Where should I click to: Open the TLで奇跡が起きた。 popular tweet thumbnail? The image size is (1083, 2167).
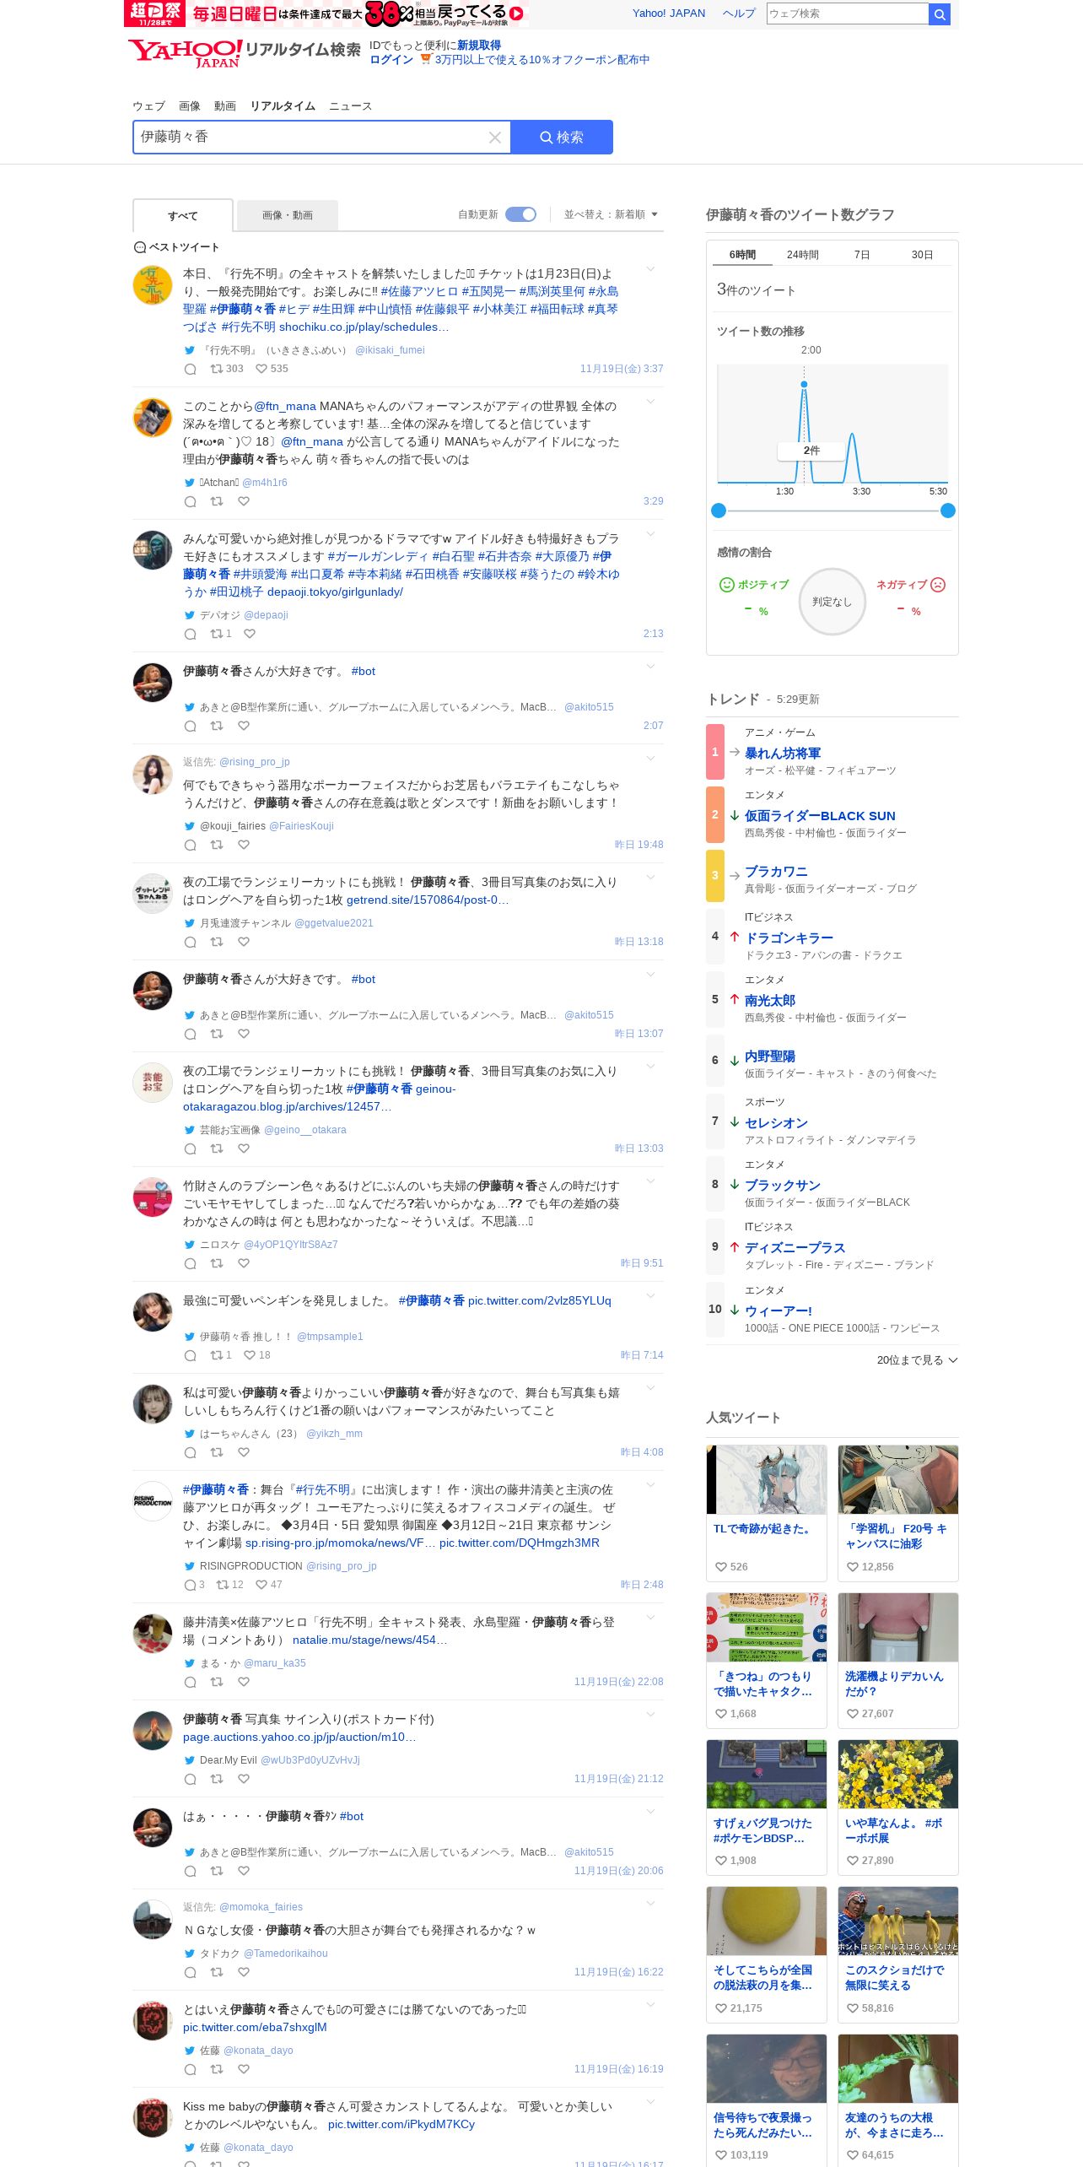click(767, 1480)
